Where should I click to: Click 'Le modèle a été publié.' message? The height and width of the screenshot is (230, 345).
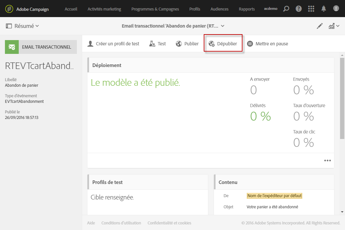pos(135,82)
